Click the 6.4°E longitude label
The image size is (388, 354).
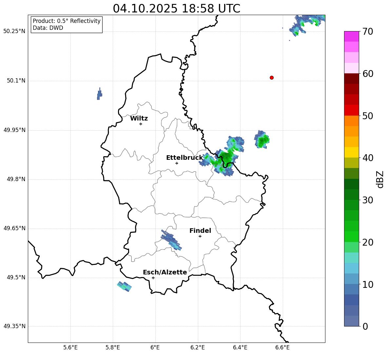240,347
